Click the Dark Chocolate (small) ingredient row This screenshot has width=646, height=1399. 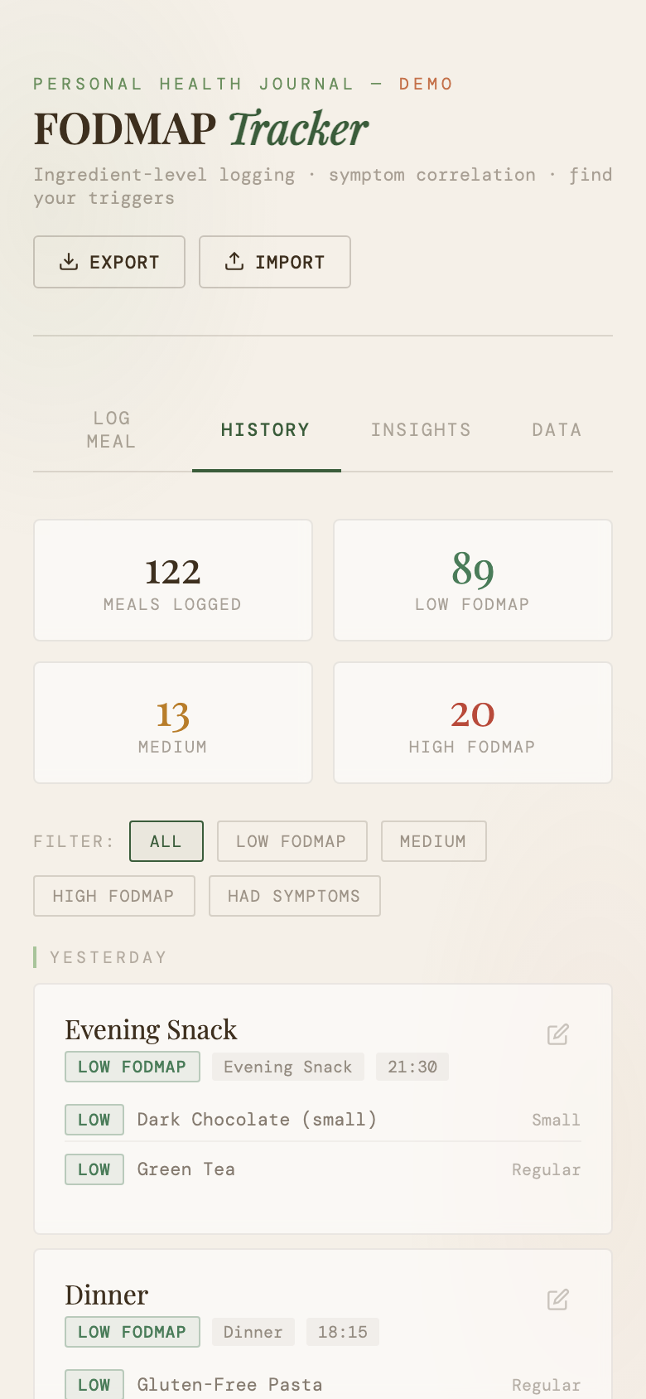pos(323,1120)
